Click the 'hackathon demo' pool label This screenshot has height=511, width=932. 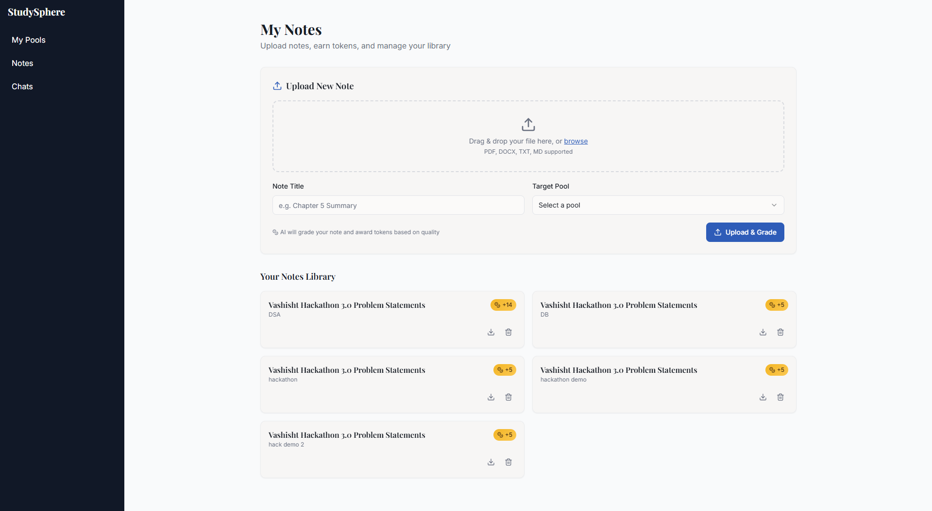click(x=563, y=380)
